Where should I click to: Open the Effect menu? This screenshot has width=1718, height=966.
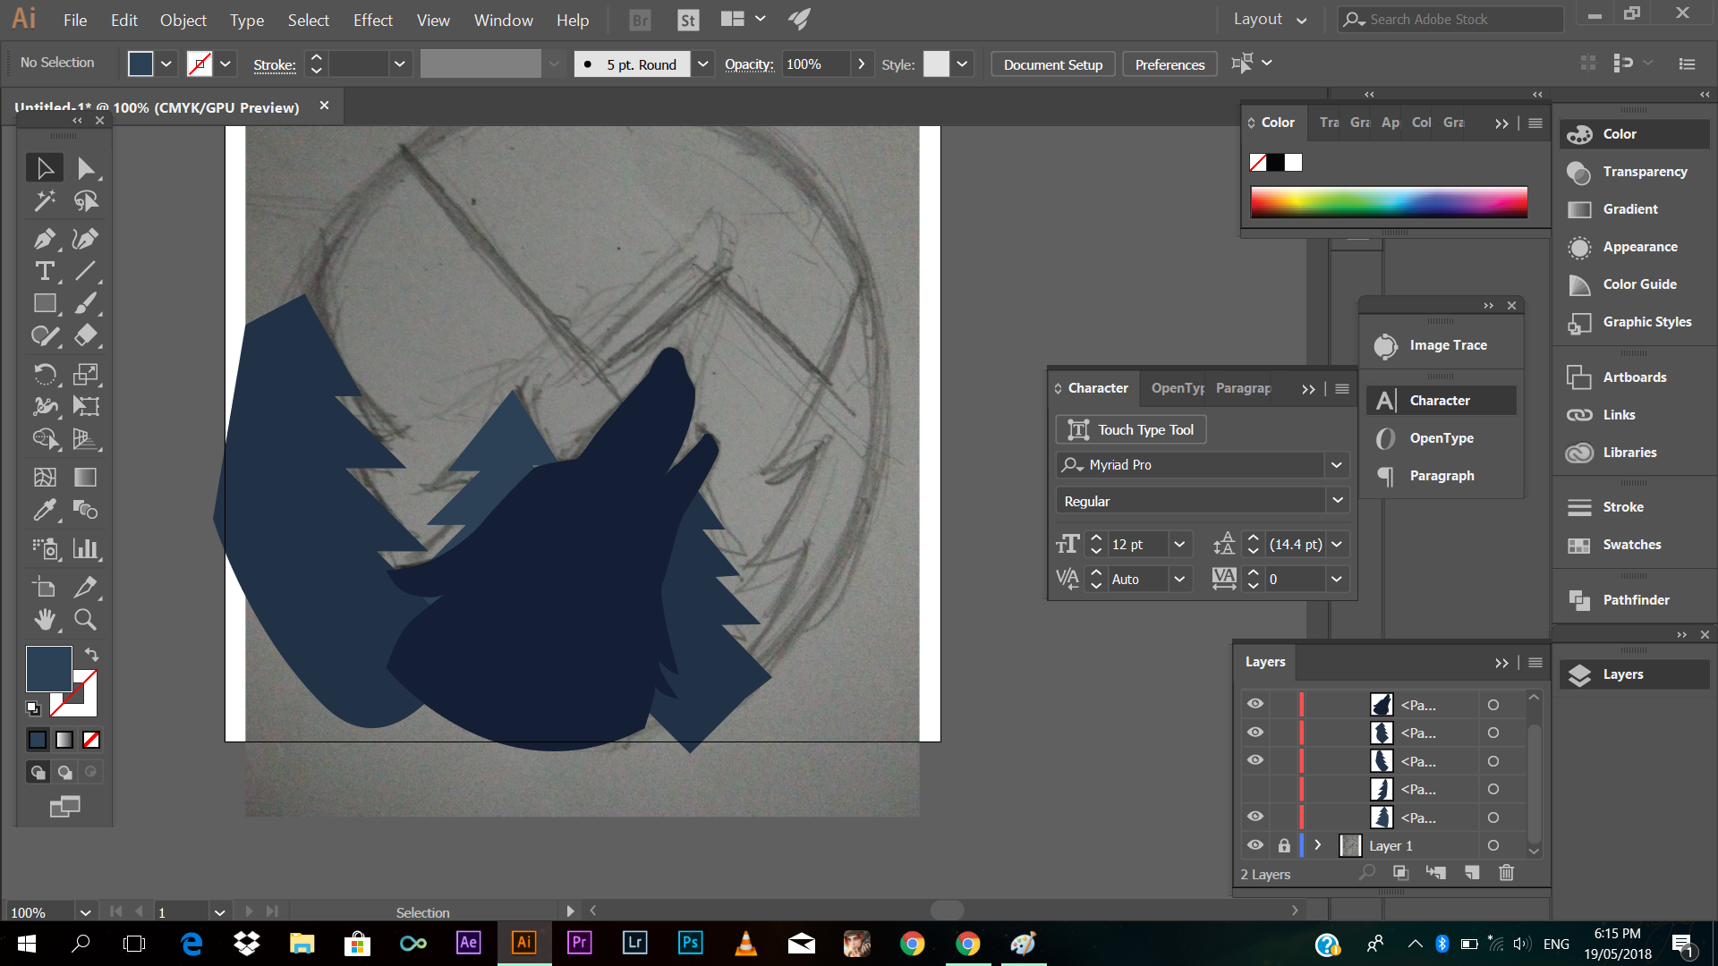point(372,20)
